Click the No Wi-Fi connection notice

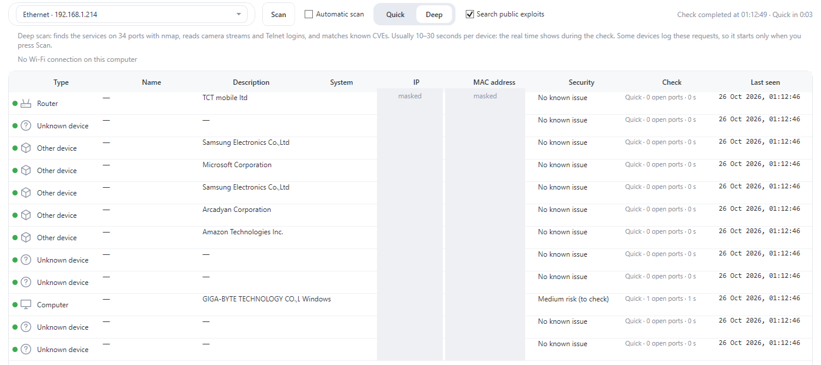coord(78,59)
